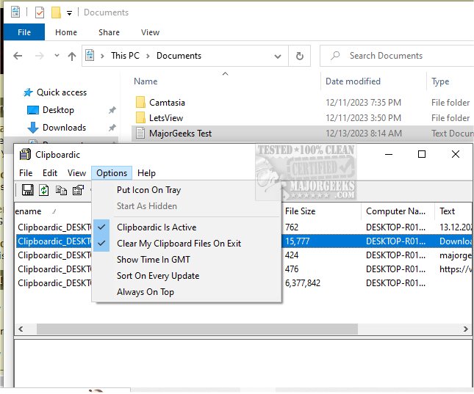Sort by File Size column in Clipboardic

click(321, 211)
